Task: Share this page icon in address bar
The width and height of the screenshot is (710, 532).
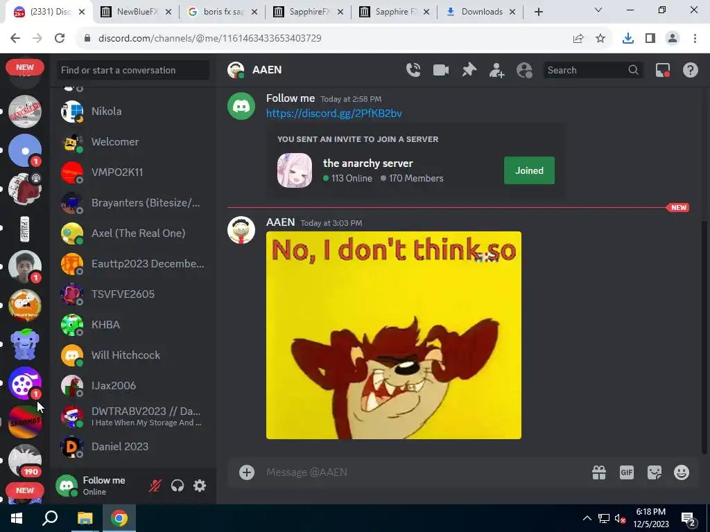Action: point(578,39)
